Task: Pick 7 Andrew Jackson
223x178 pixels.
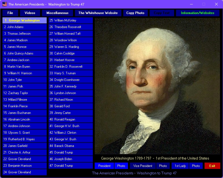Action: pos(24,60)
